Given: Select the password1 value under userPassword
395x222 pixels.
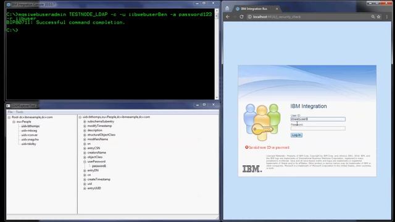Looking at the screenshot, I should (99, 166).
